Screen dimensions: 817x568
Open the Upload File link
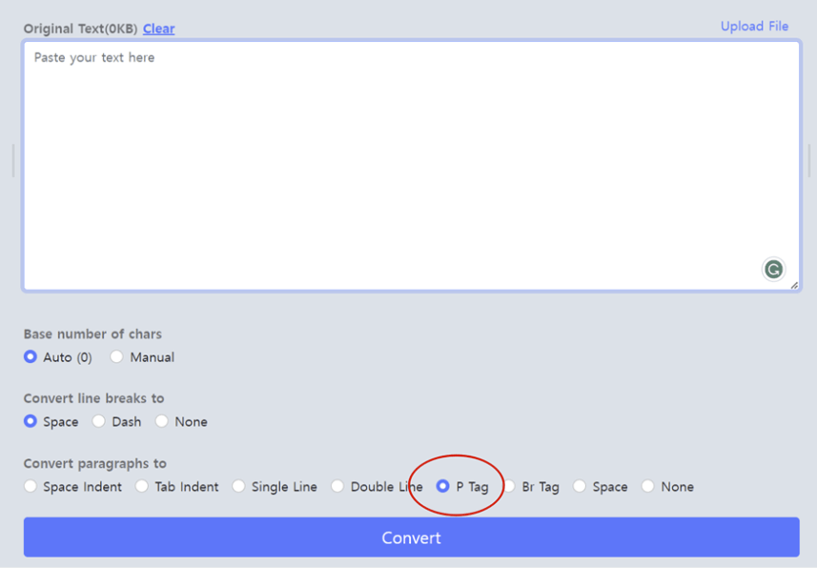(754, 26)
